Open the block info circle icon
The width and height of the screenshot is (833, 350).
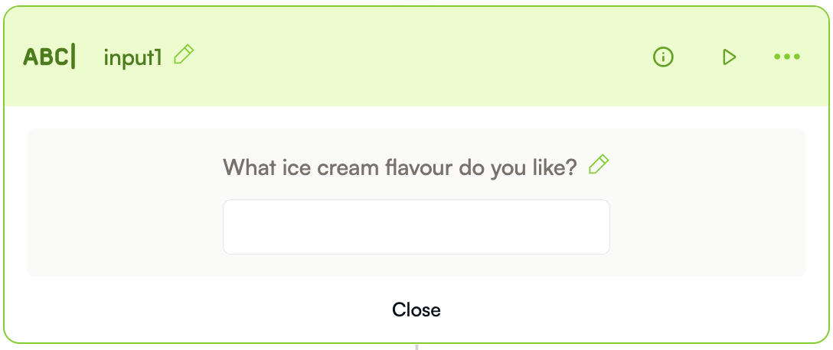tap(663, 57)
